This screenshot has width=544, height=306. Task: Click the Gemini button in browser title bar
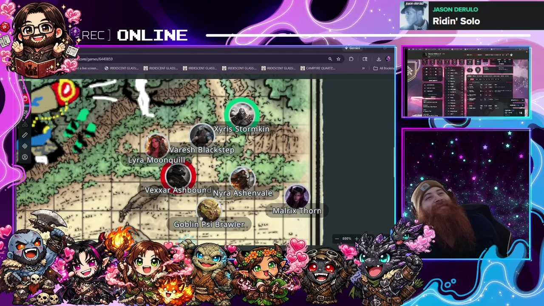[352, 48]
